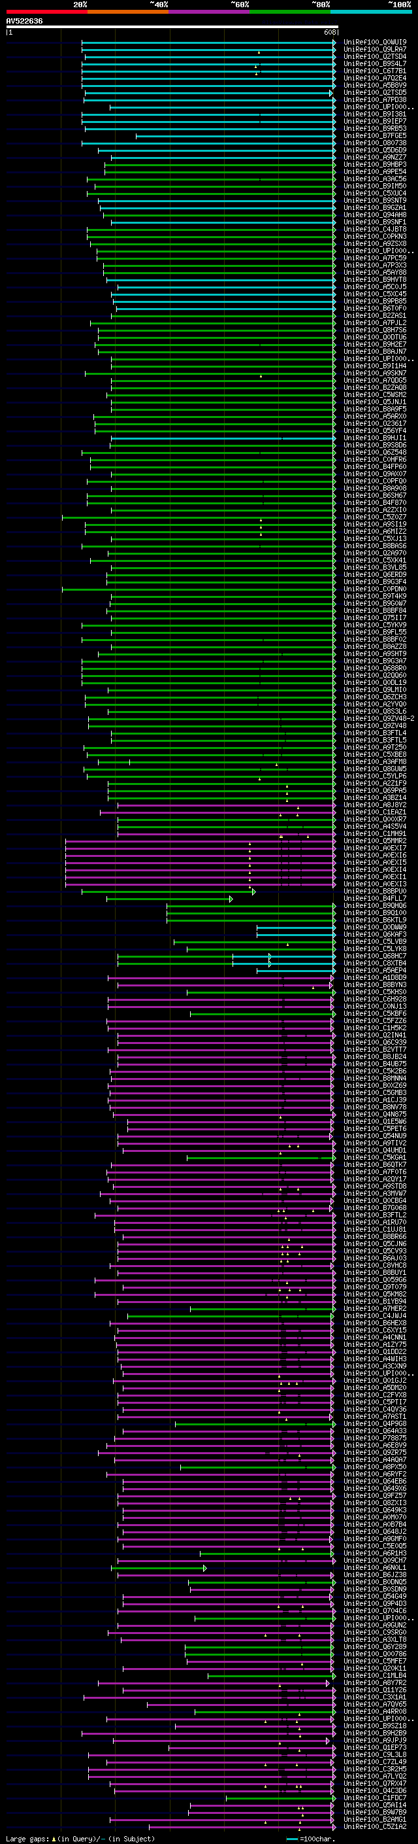418x1844 pixels.
Task: Click the UniRef100_A8J8Y2 label
Action: (375, 805)
